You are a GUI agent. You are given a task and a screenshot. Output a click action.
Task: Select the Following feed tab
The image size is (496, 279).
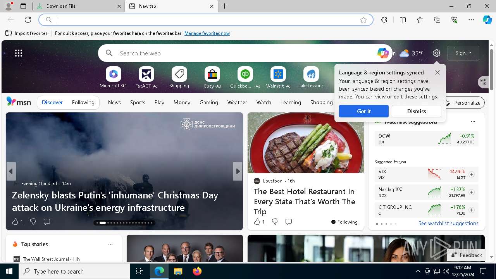coord(83,102)
